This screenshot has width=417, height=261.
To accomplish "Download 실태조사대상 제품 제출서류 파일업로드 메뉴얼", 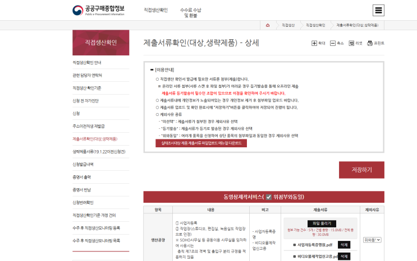I will click(x=201, y=143).
